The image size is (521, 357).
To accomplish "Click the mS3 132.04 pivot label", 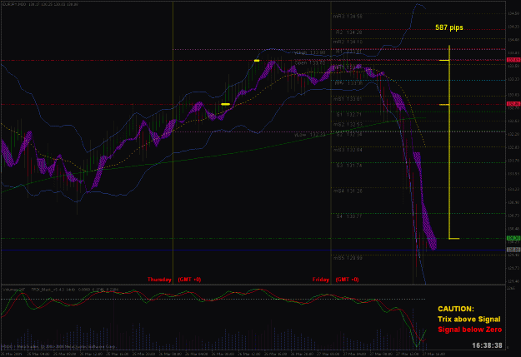I will pos(348,150).
